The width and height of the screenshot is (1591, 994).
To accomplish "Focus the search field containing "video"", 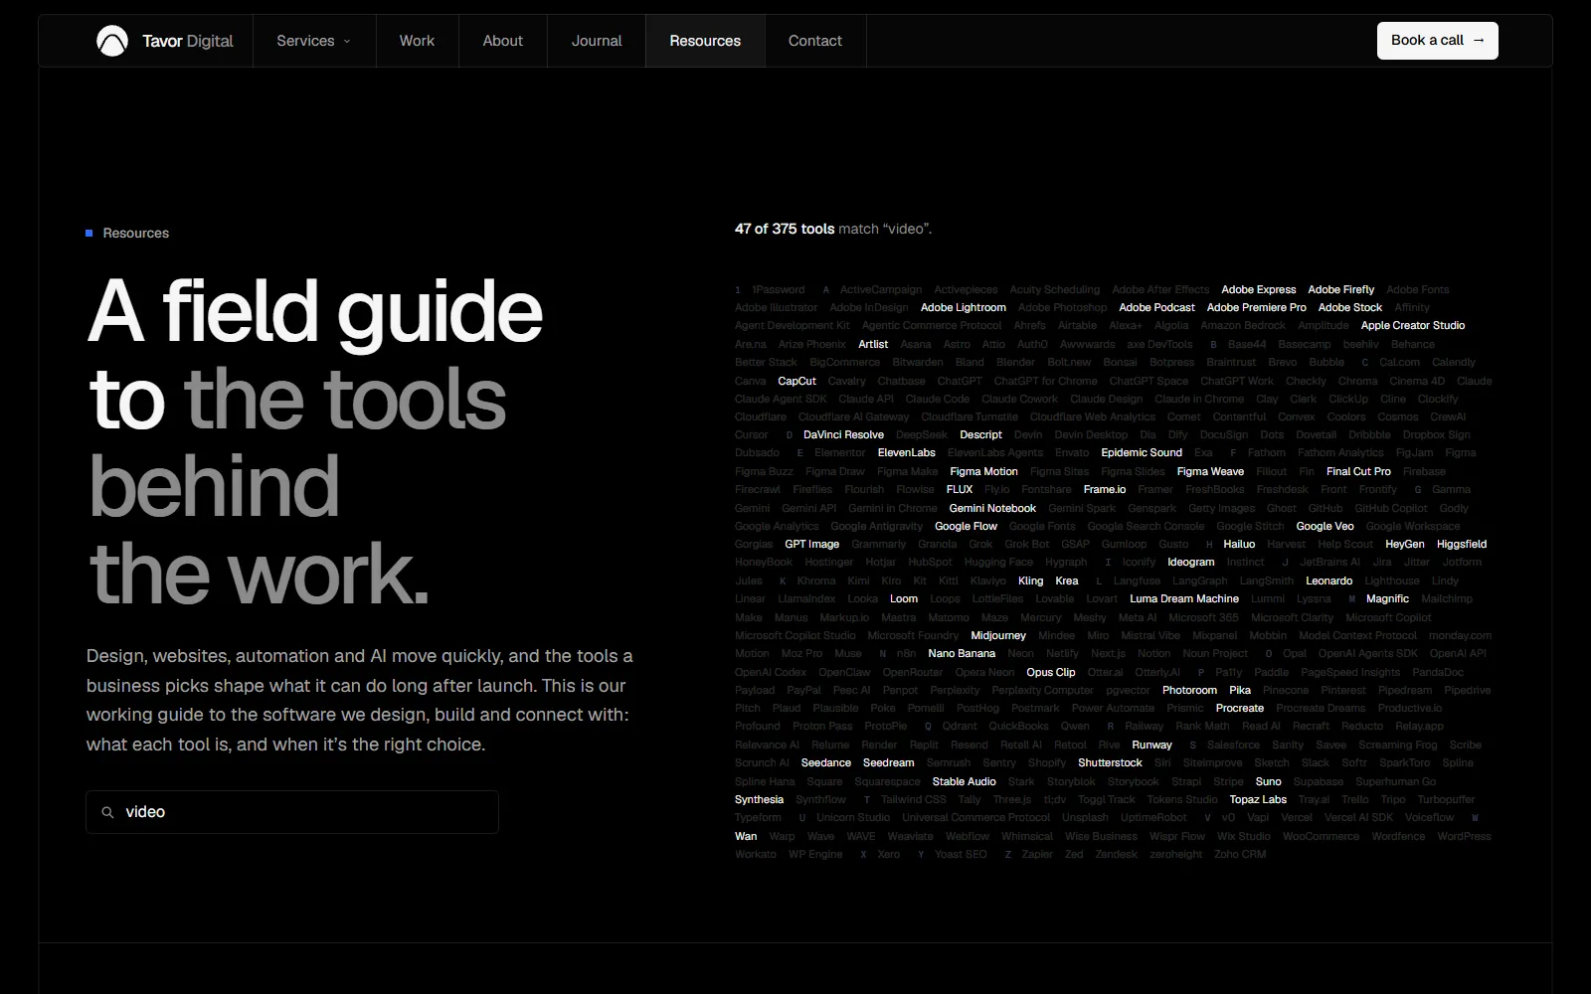I will [292, 812].
